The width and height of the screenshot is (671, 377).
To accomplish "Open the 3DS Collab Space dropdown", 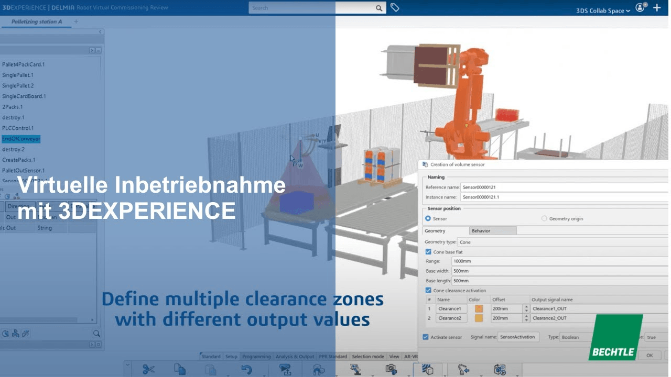I will pos(603,10).
